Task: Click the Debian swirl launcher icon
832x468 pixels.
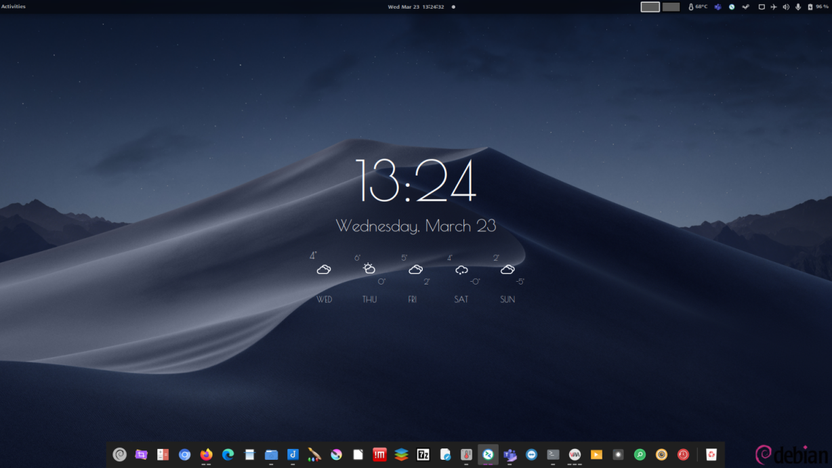Action: (119, 454)
